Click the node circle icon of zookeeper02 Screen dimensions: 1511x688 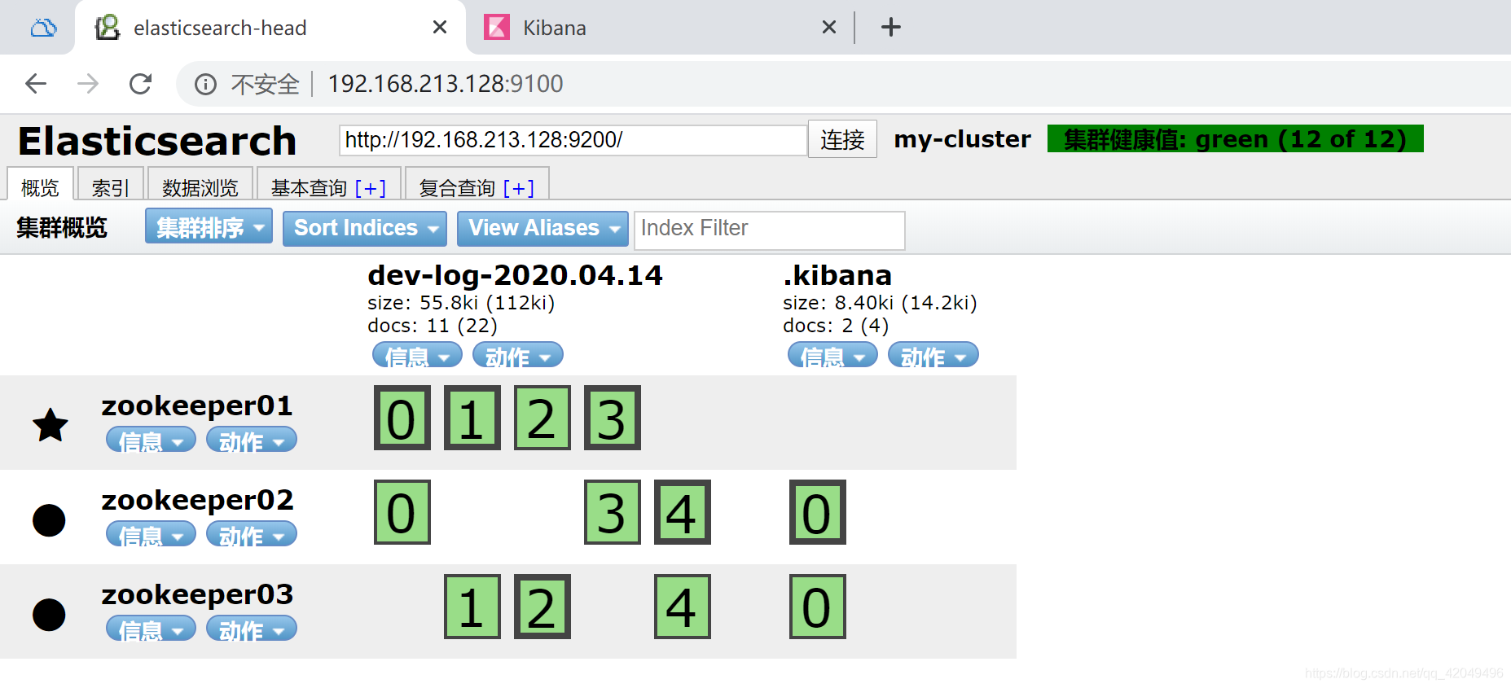coord(49,520)
